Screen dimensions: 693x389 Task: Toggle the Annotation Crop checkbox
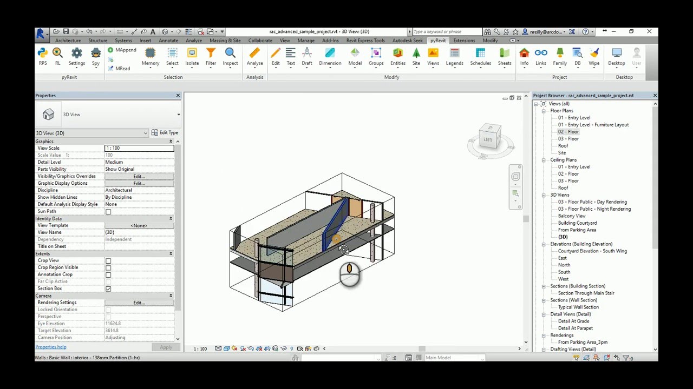pyautogui.click(x=108, y=275)
